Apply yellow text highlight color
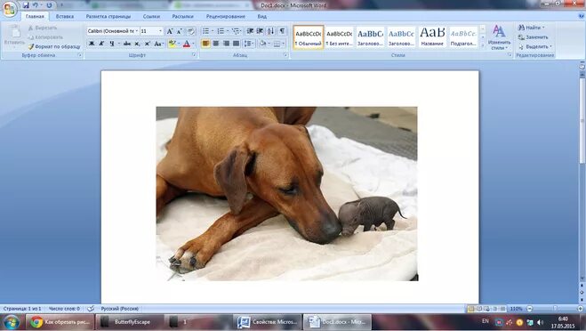This screenshot has width=586, height=331. point(172,44)
